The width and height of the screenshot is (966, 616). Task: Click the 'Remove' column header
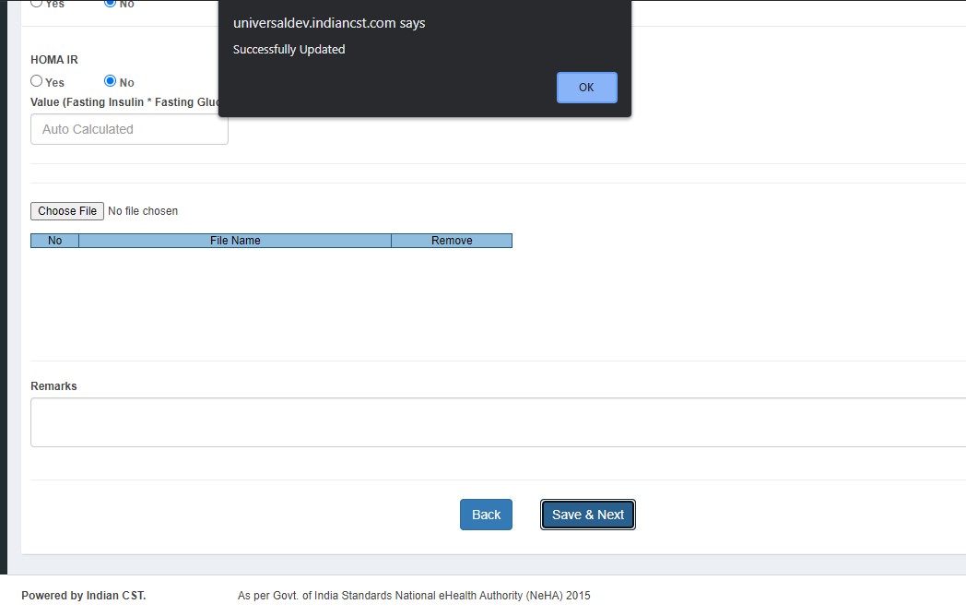452,241
